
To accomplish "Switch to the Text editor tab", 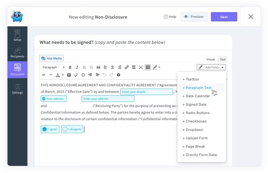I will pyautogui.click(x=222, y=59).
